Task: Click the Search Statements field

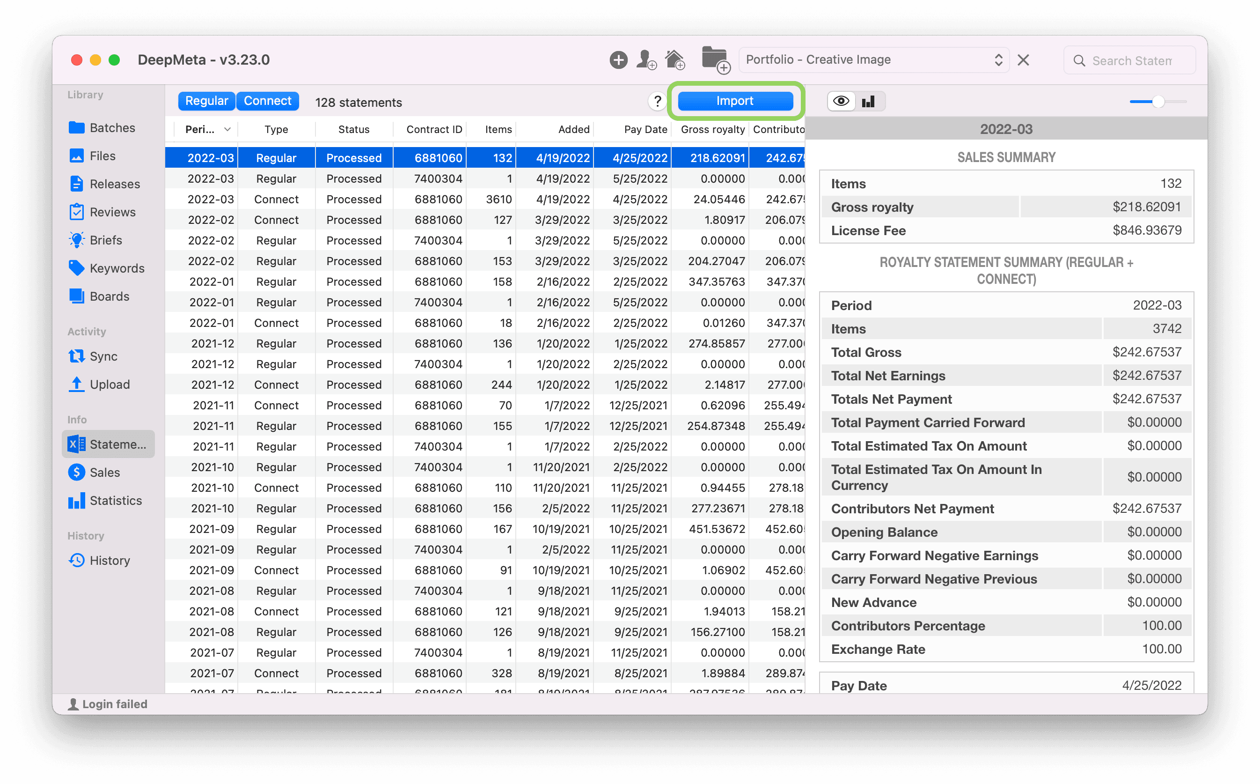Action: (1130, 61)
